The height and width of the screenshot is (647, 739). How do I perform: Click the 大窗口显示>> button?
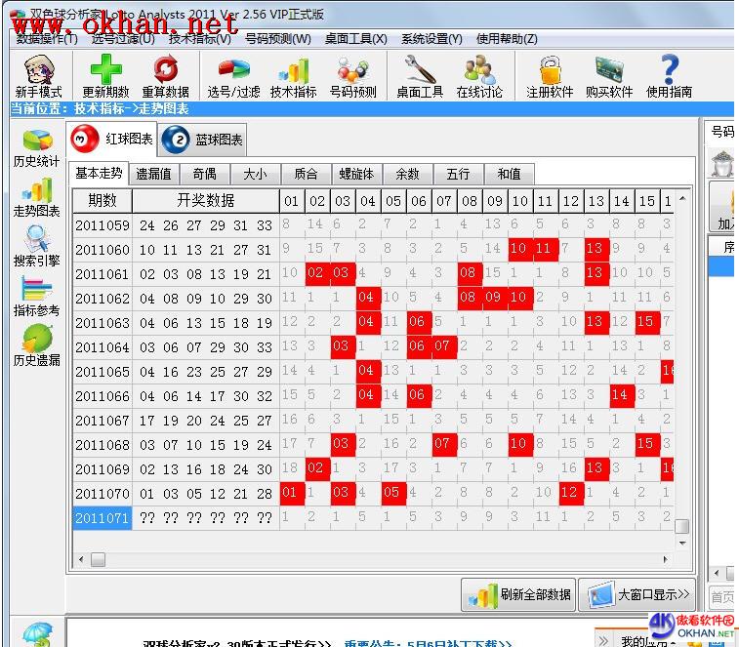pyautogui.click(x=636, y=594)
